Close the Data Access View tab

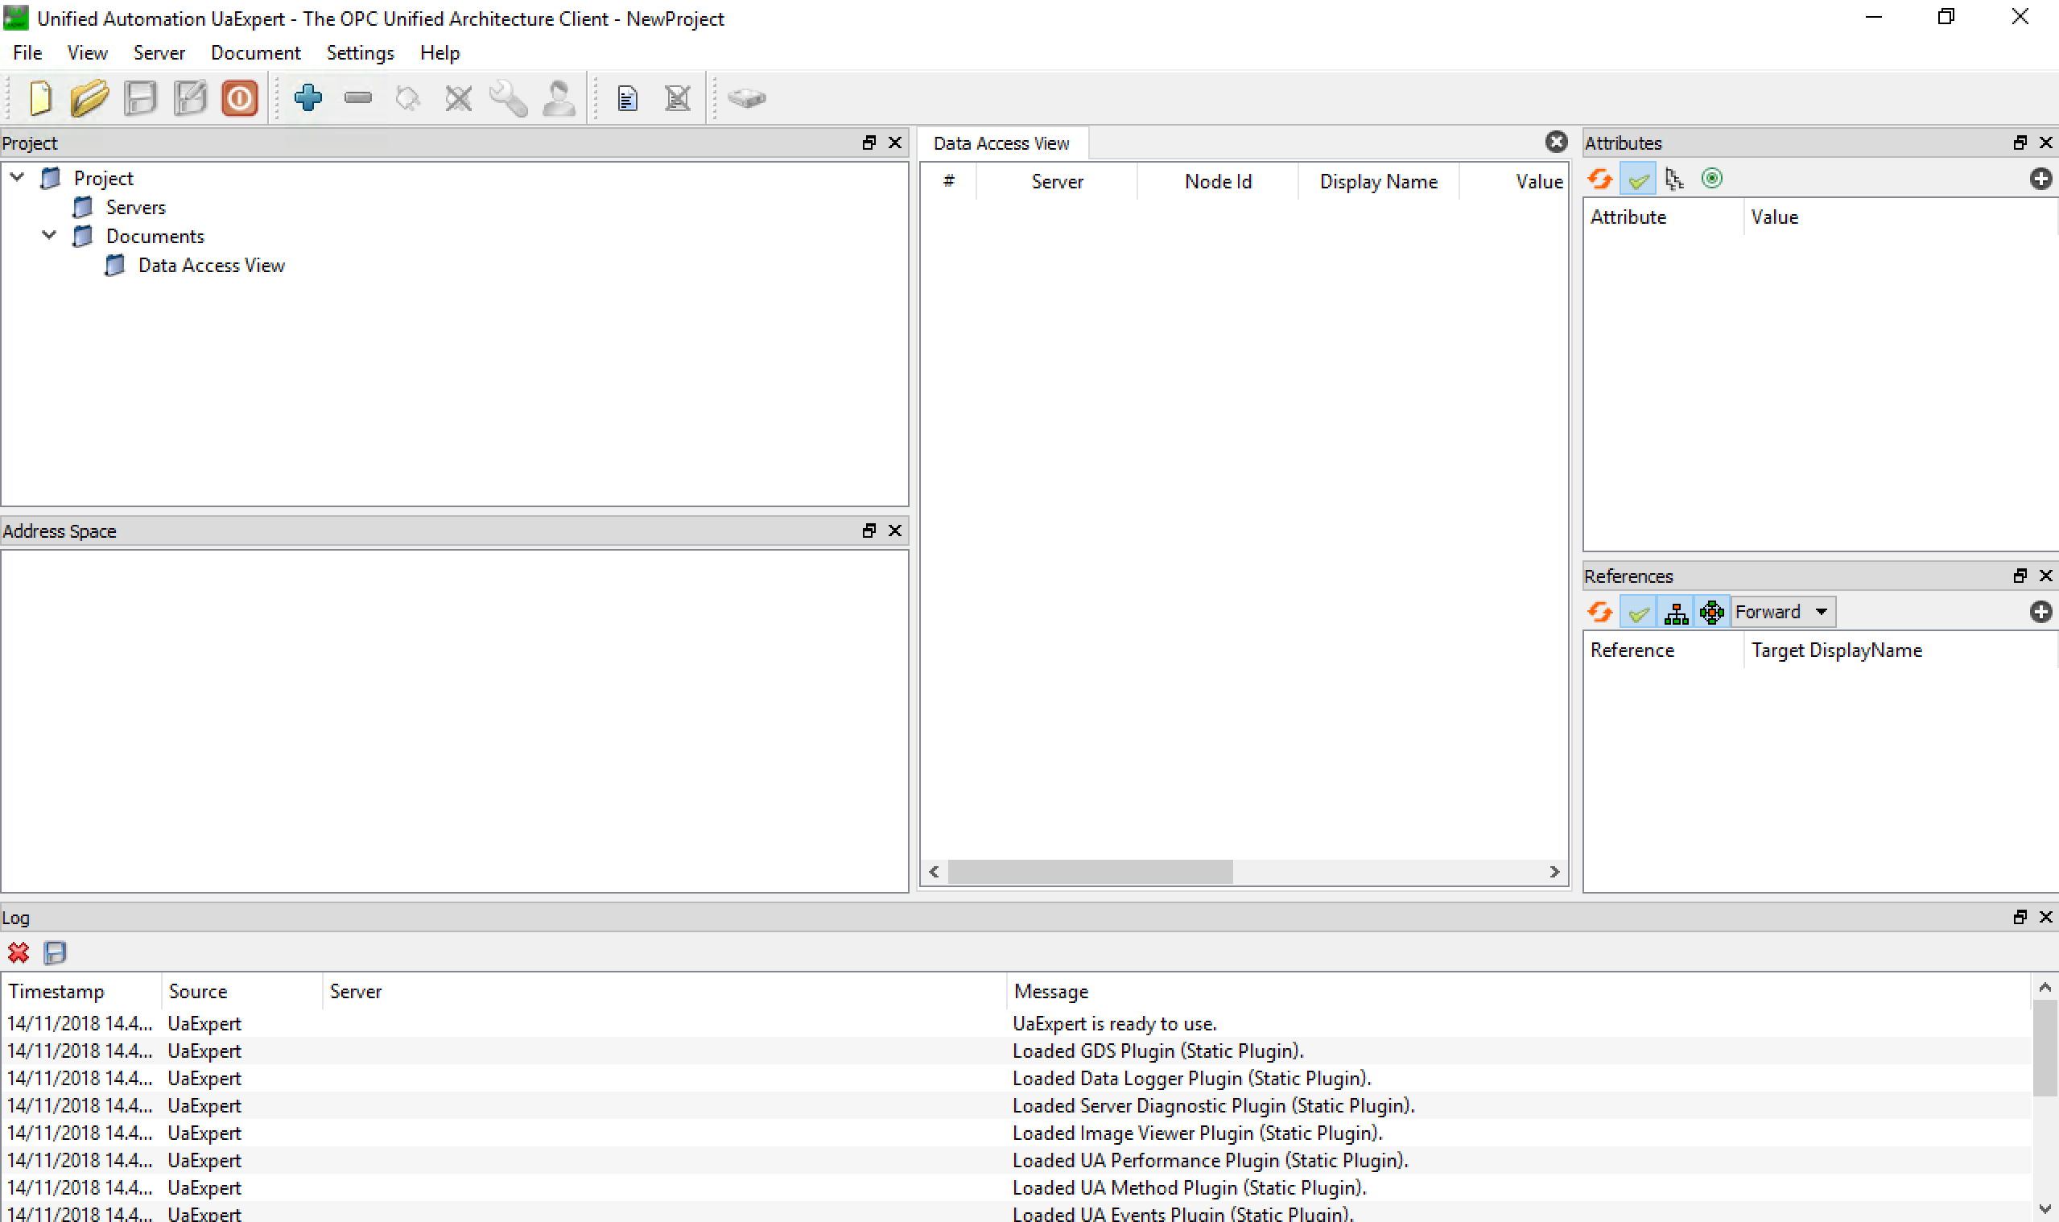(1556, 142)
